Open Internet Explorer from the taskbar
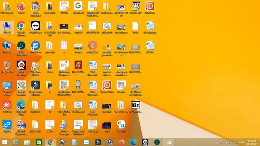The image size is (260, 146). 15,142
